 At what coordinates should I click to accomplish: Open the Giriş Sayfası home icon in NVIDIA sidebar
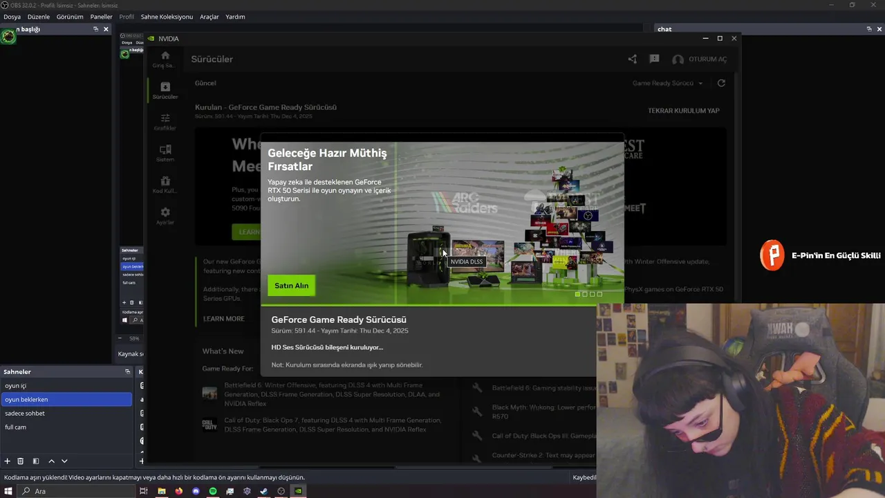pos(165,55)
